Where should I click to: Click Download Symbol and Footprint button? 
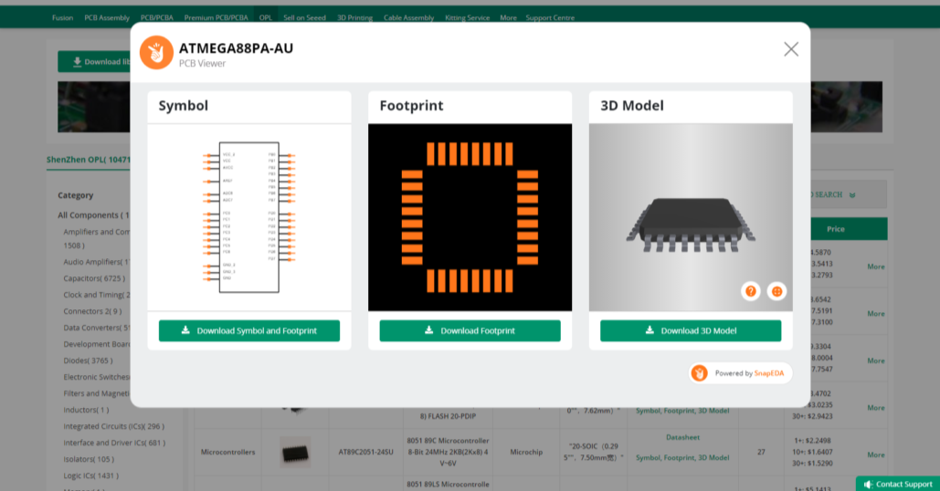248,330
